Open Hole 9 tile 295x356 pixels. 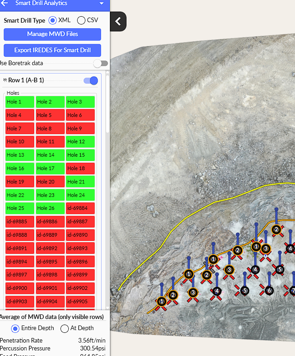(80, 129)
